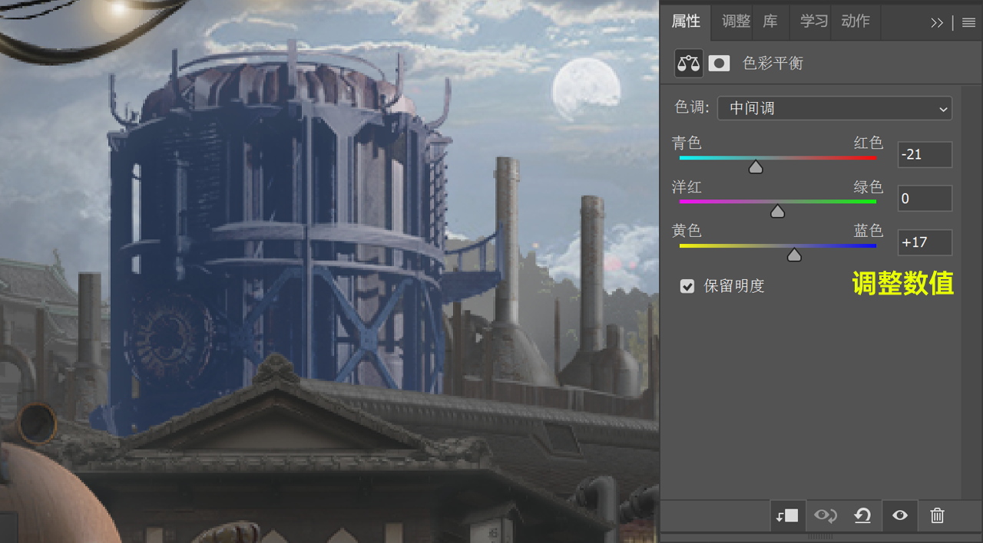Click the magenta-green slider handle
This screenshot has height=543, width=983.
click(778, 211)
